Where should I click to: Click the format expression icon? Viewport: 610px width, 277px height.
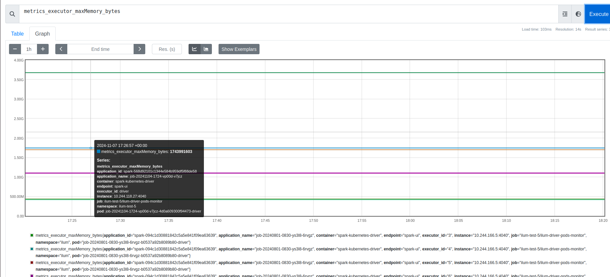tap(565, 14)
